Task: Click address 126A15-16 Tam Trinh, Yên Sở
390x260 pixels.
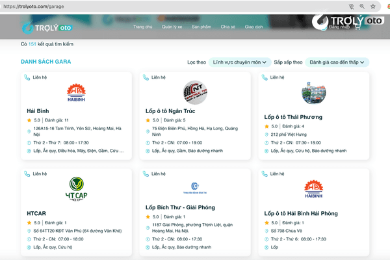Action: 77,131
